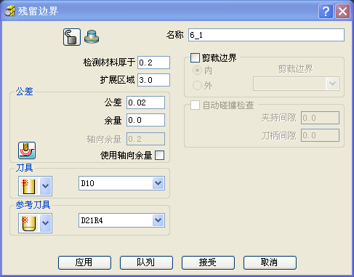Tick the 自动碰撞检查 checkbox
This screenshot has height=277, width=354.
195,105
